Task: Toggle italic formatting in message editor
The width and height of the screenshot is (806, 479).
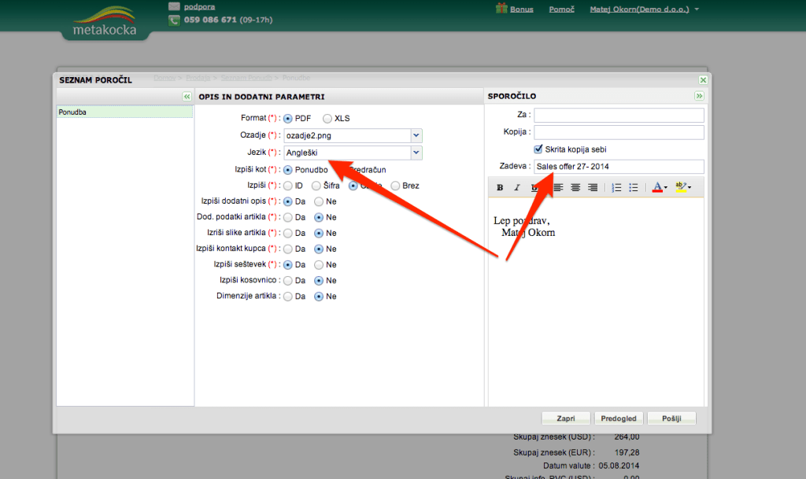Action: pyautogui.click(x=517, y=188)
